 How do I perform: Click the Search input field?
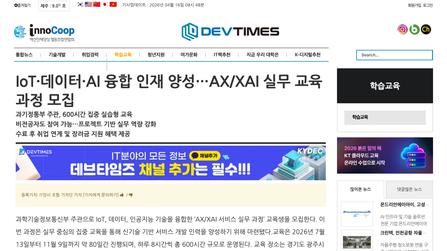tap(395, 55)
